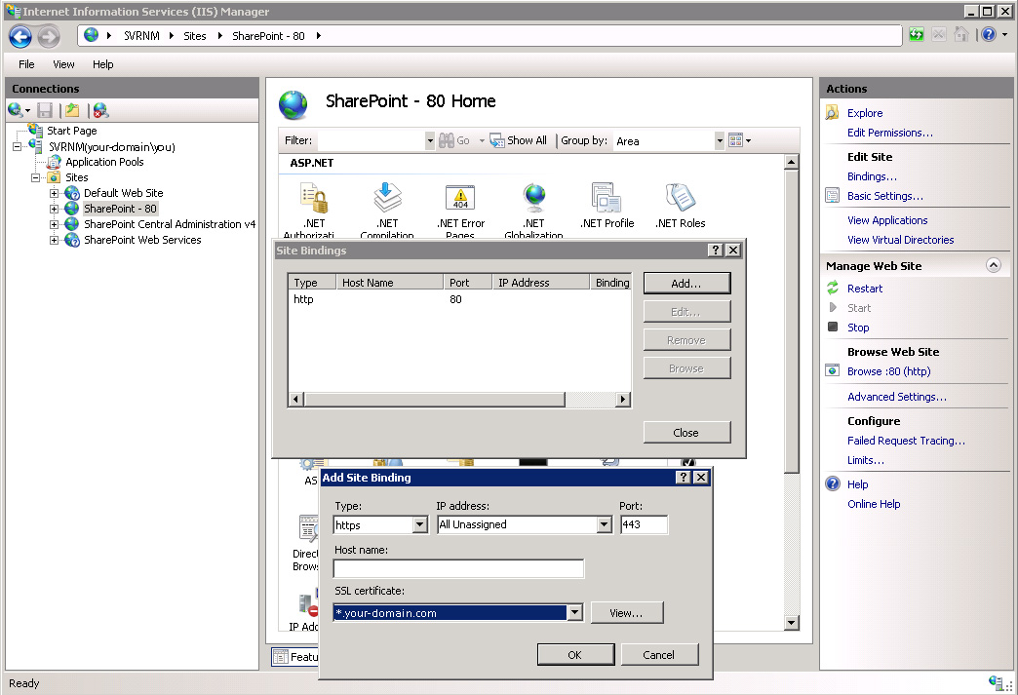Click the Filter text box
This screenshot has width=1018, height=695.
tap(372, 140)
